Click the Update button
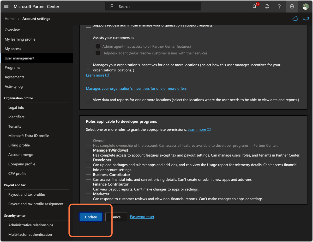 91,217
